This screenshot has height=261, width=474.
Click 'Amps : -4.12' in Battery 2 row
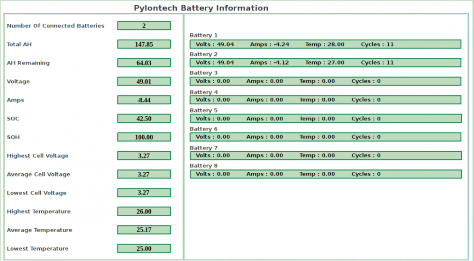pyautogui.click(x=269, y=63)
